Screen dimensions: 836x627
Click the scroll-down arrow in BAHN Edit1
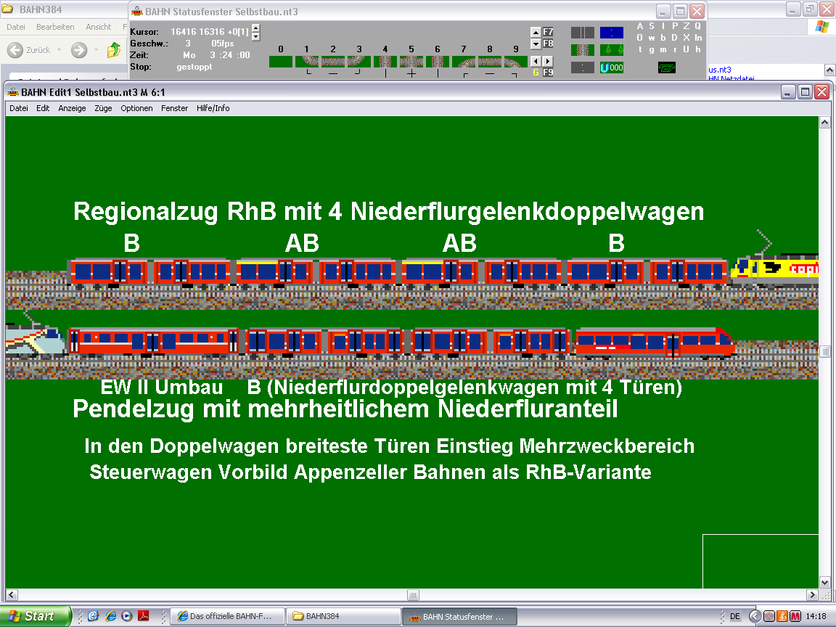point(825,582)
